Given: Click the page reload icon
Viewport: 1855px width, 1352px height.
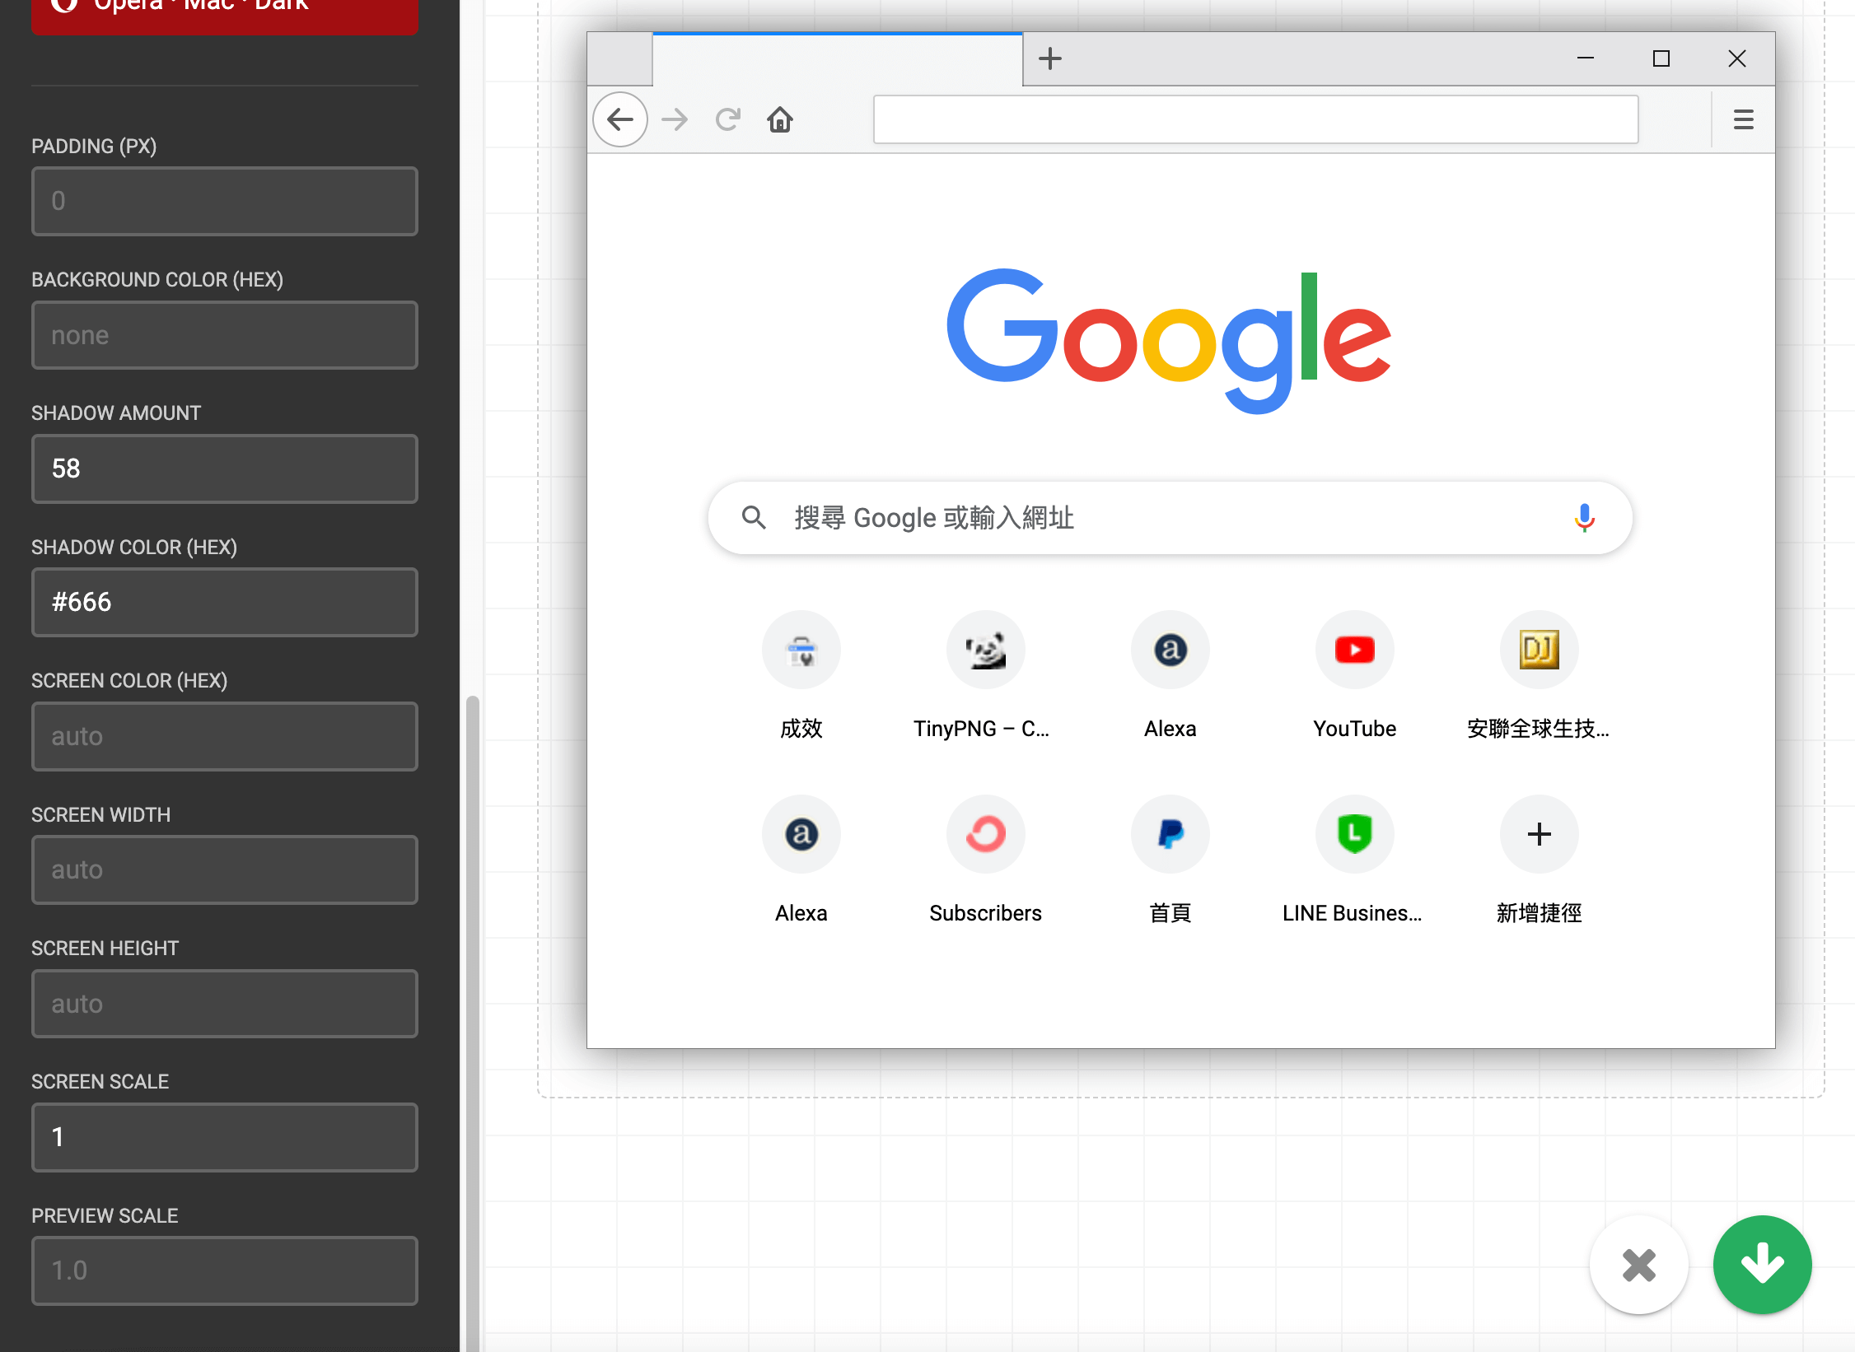Looking at the screenshot, I should (727, 119).
